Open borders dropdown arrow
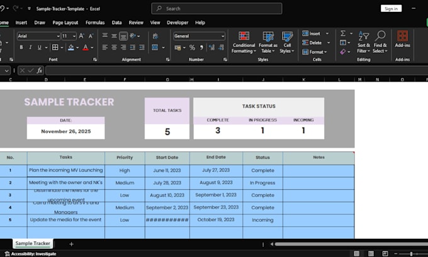Screen dimensions: 428x257 (x=62, y=48)
